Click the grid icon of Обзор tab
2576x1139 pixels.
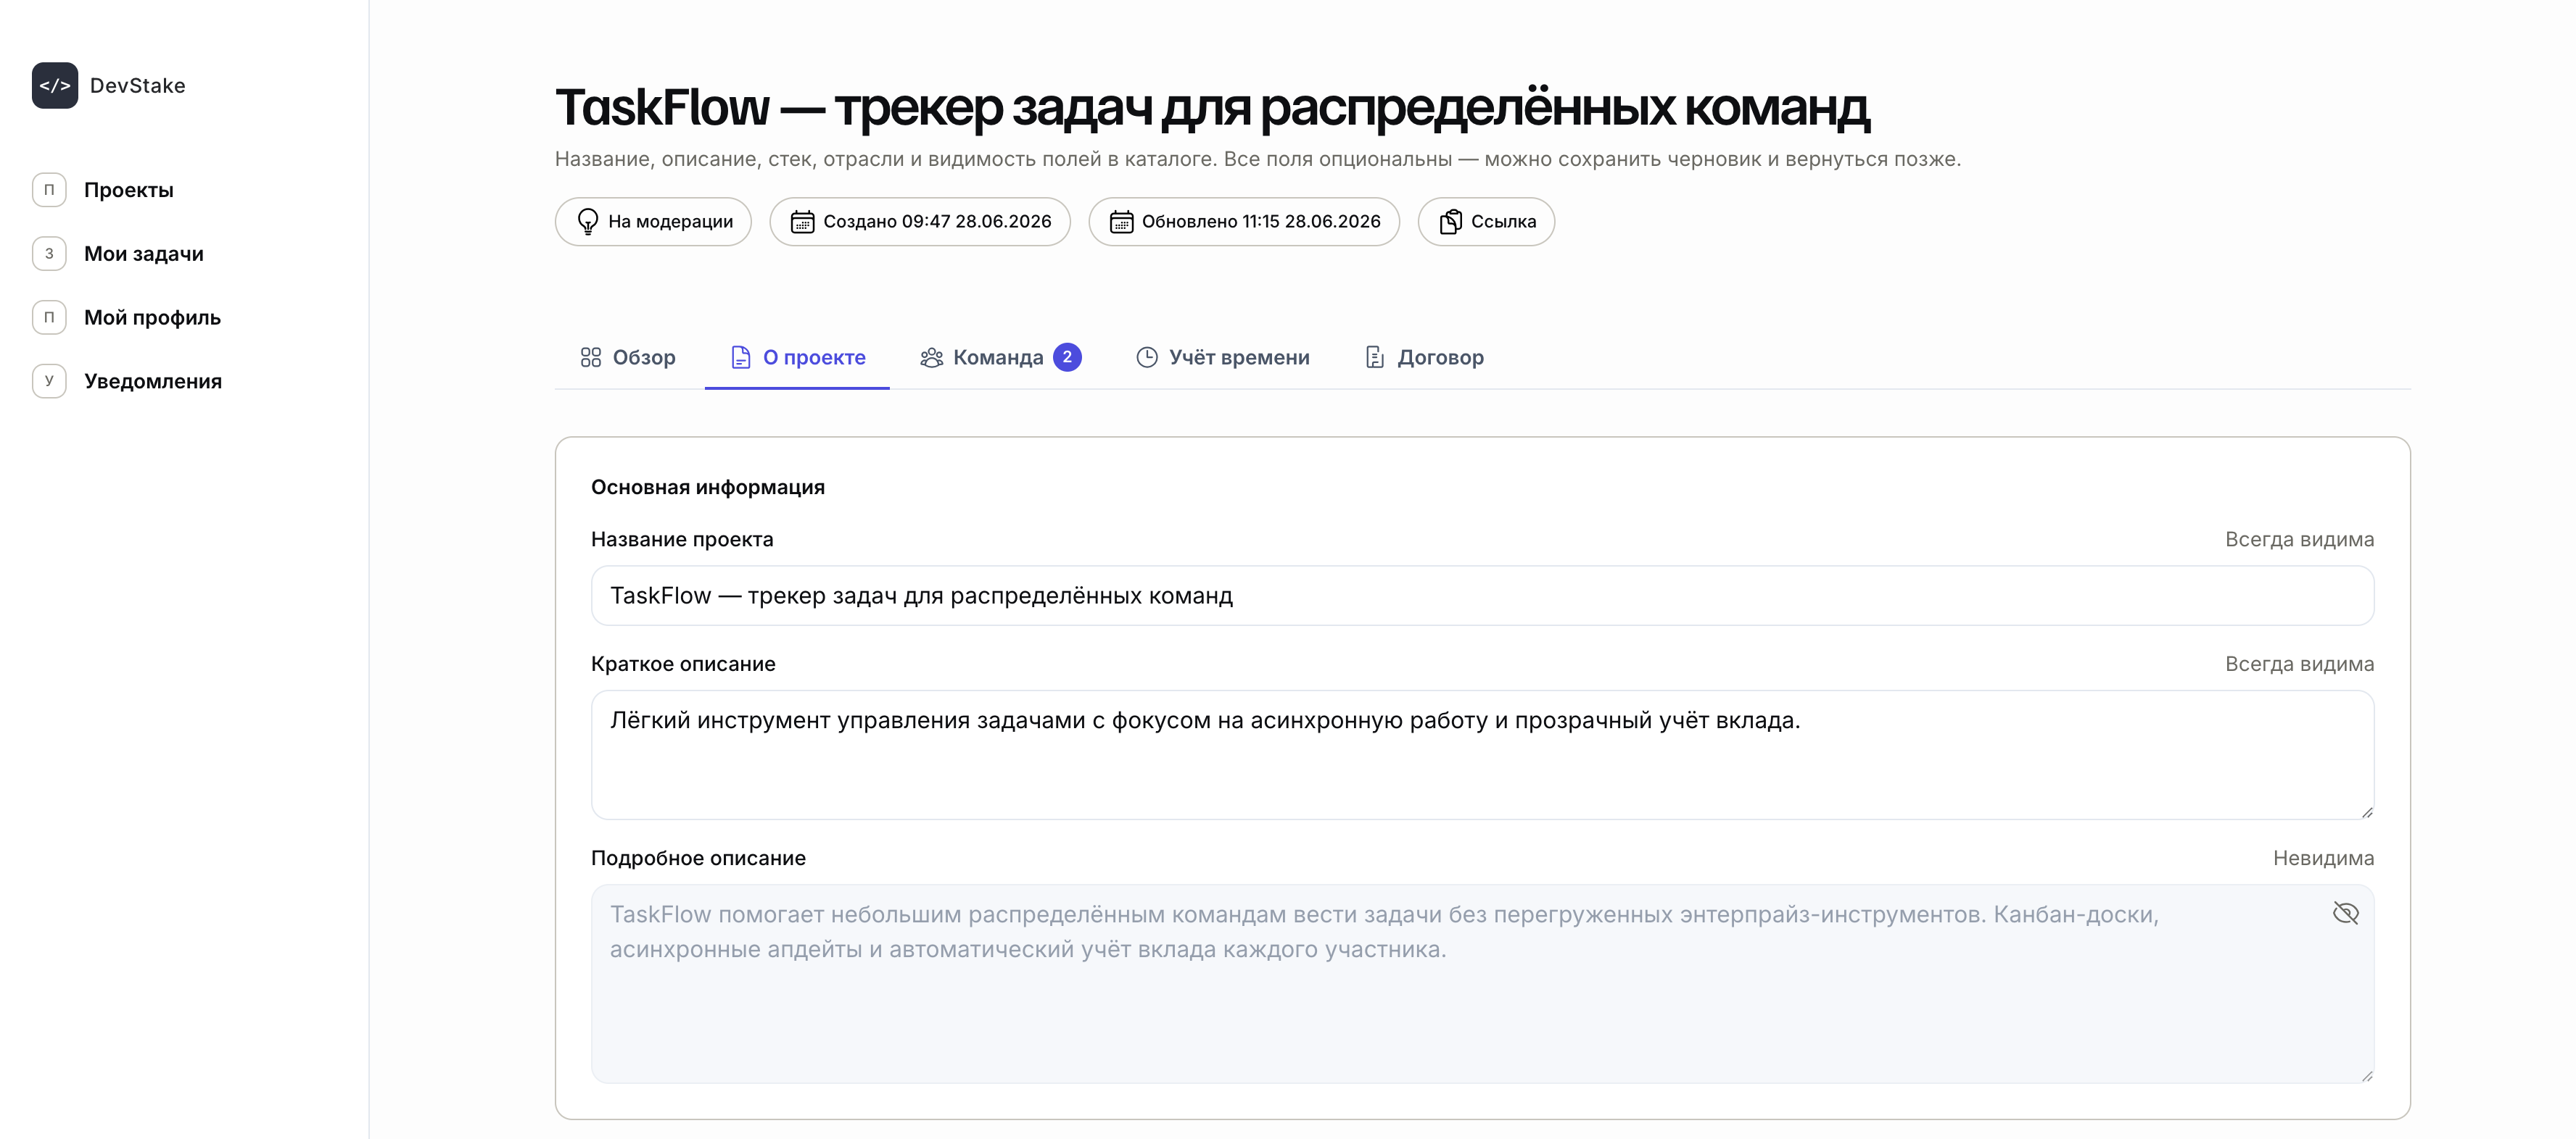[x=591, y=358]
